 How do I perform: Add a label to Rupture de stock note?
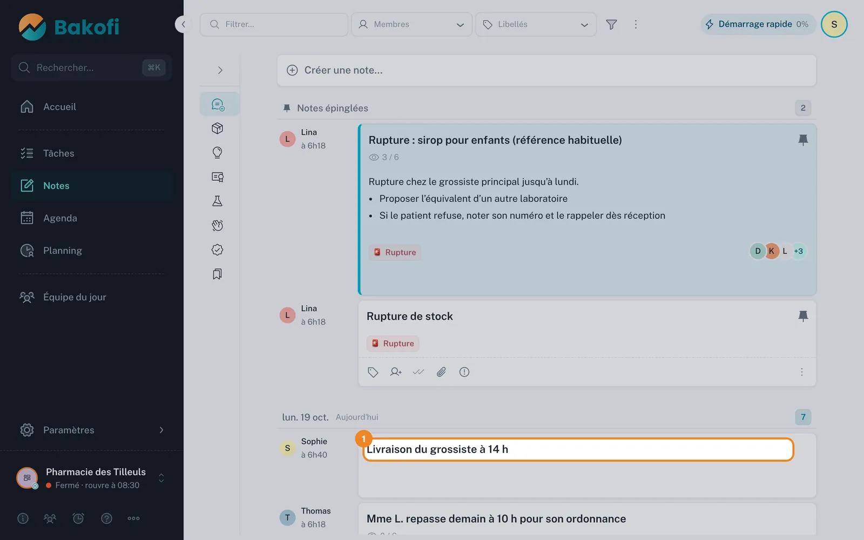point(373,372)
